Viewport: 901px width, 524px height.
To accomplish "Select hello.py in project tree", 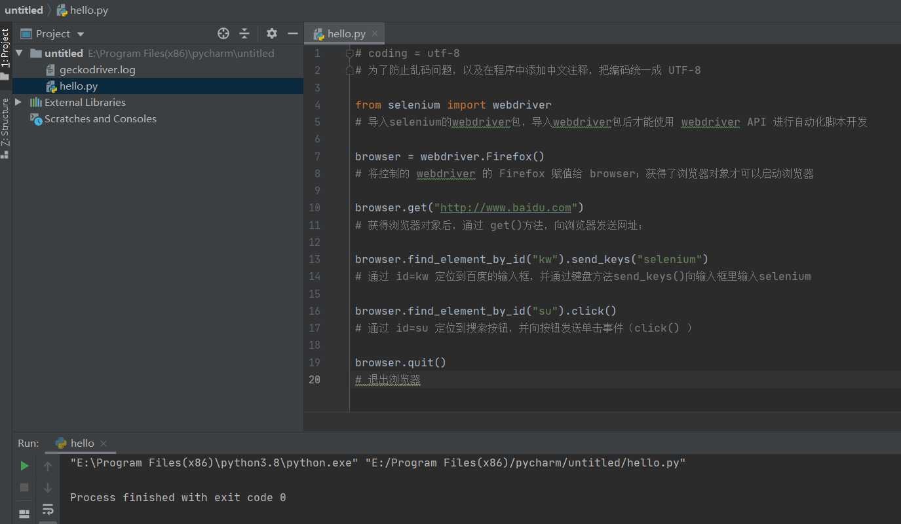I will (x=158, y=86).
